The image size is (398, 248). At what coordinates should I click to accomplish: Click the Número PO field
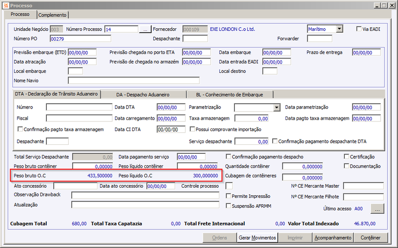coord(81,39)
